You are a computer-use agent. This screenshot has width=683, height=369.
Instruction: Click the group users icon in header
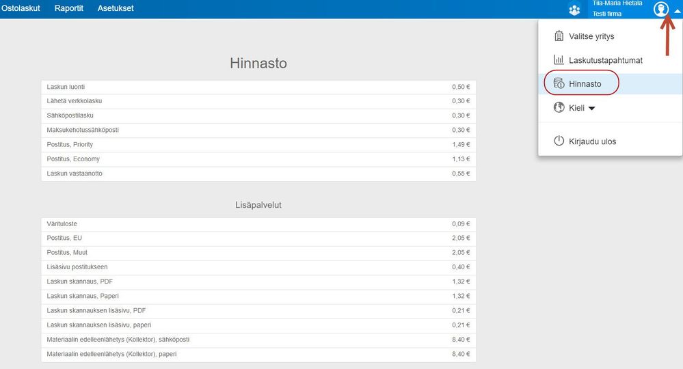point(574,10)
